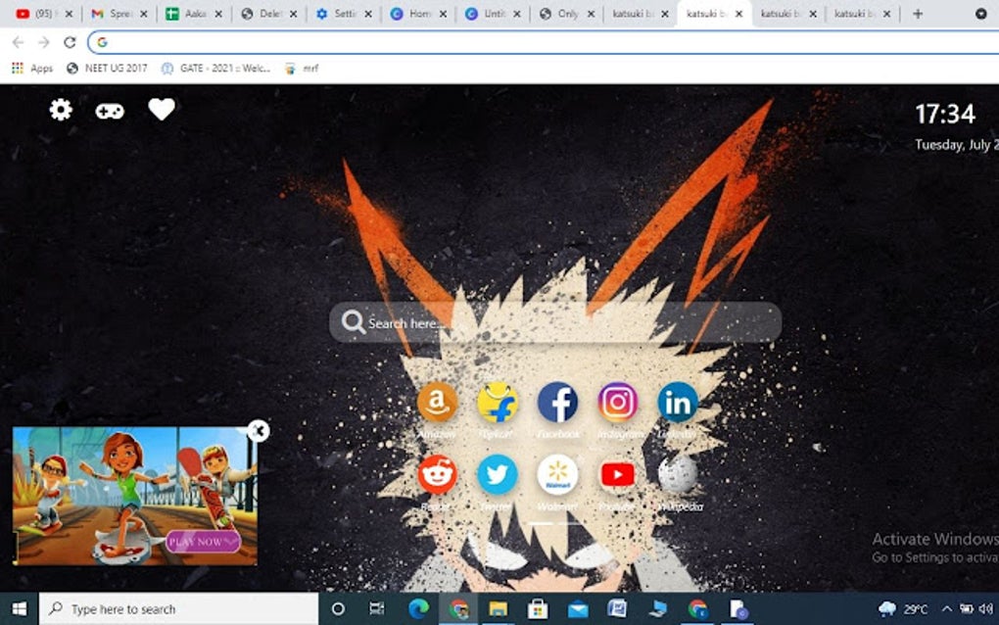Viewport: 999px width, 625px height.
Task: Open the theme settings gear
Action: click(60, 110)
